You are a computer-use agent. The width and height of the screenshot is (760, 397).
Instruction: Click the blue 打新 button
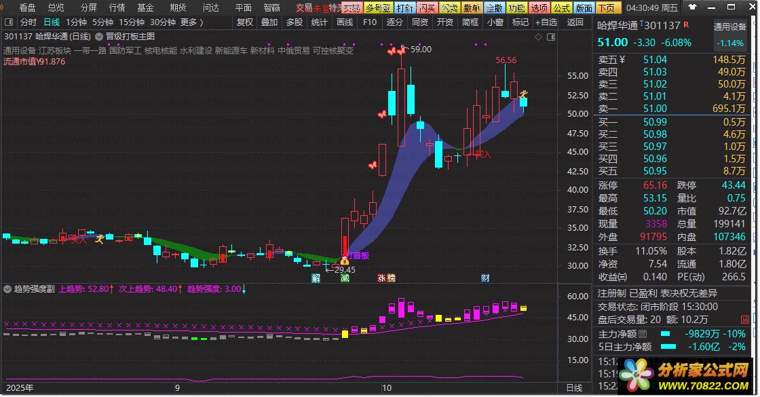click(x=404, y=7)
